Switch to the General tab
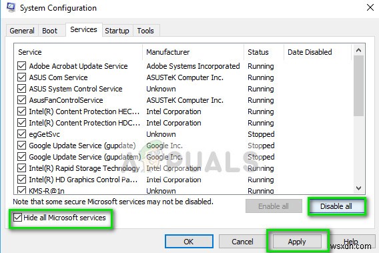Image resolution: width=379 pixels, height=253 pixels. (22, 31)
